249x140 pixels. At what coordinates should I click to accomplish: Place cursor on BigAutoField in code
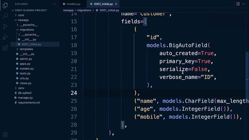(188, 45)
